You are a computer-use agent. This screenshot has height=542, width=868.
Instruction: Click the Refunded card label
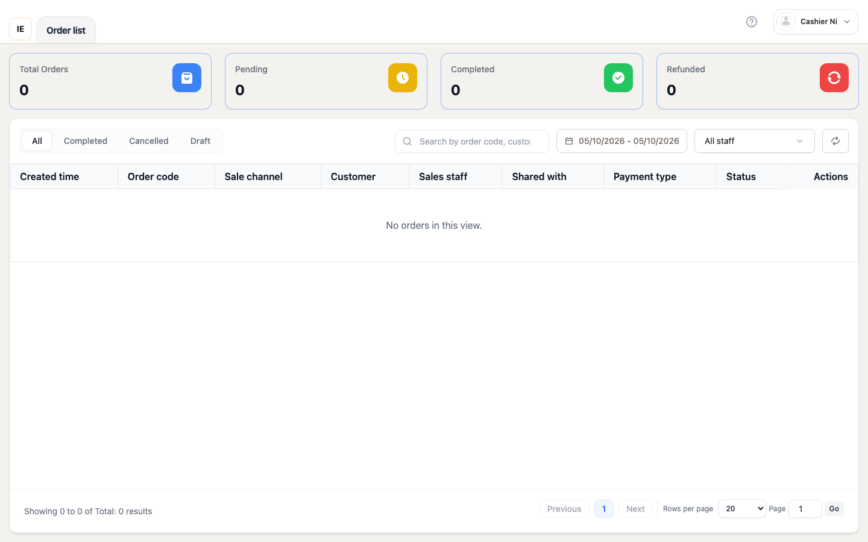[686, 69]
